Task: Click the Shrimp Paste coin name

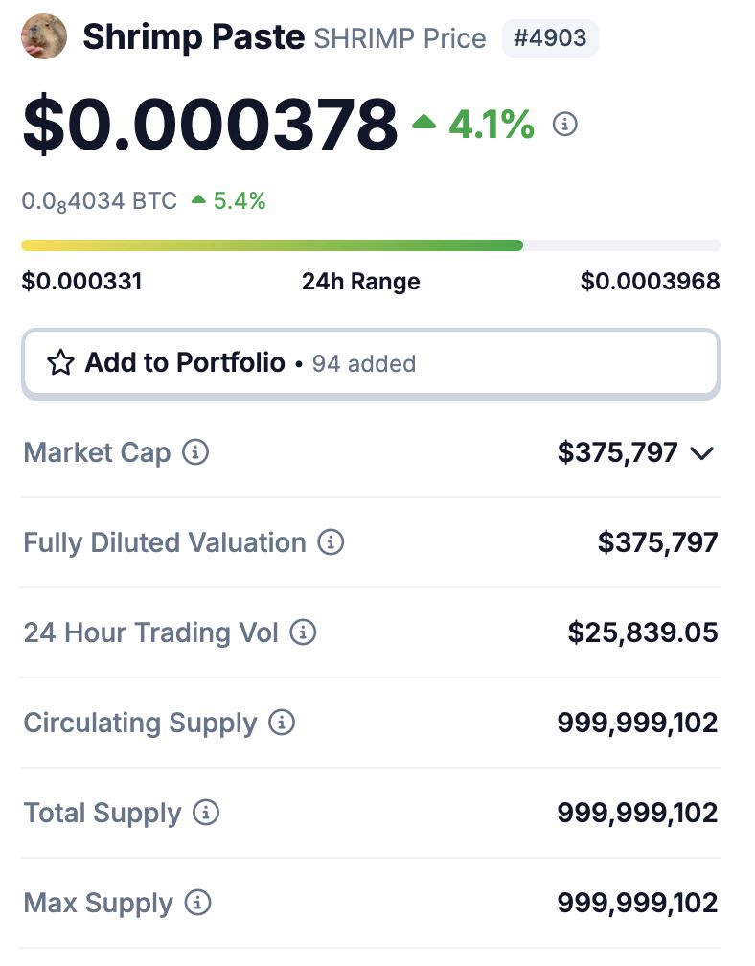Action: (x=194, y=38)
